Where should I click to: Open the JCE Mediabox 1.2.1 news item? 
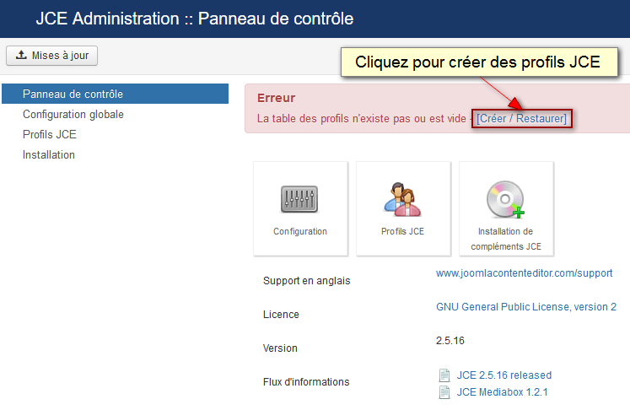coord(502,392)
